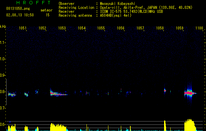
Task: Click the 0.6 kHz axis label
Action: click(3, 124)
